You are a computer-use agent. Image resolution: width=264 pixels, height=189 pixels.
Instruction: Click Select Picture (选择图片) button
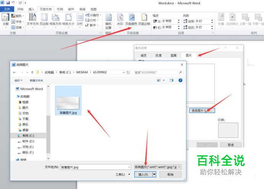[202, 111]
